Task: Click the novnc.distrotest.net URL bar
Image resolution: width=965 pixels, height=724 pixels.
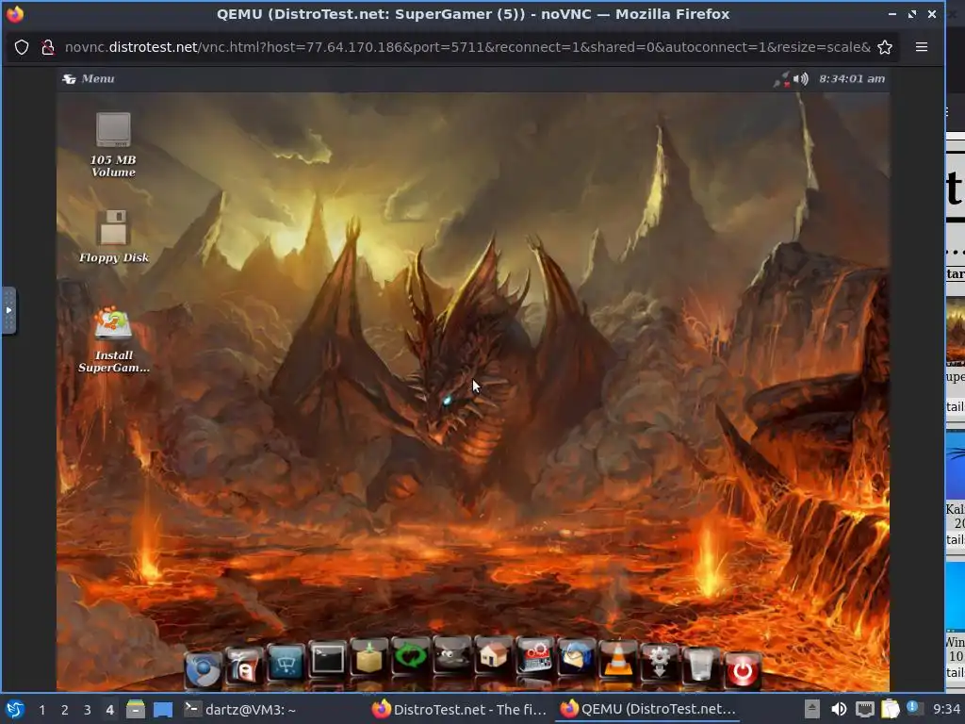Action: point(467,47)
